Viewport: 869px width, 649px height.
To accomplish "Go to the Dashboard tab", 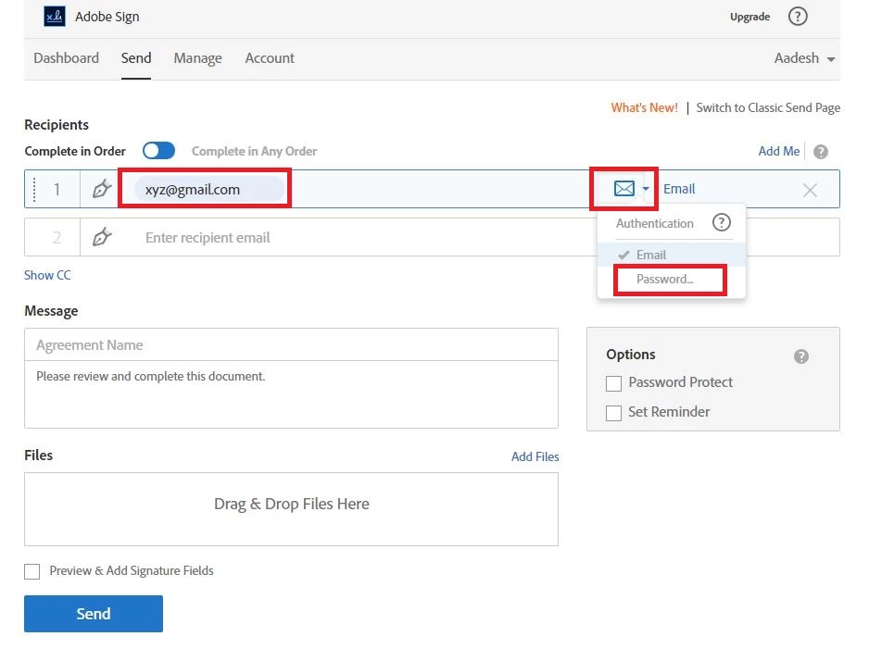I will (x=67, y=58).
